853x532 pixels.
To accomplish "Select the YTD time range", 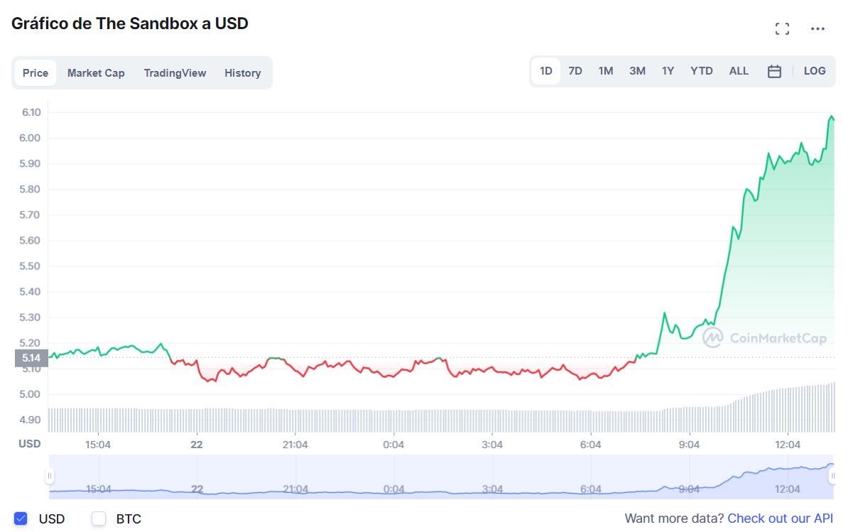I will tap(701, 71).
